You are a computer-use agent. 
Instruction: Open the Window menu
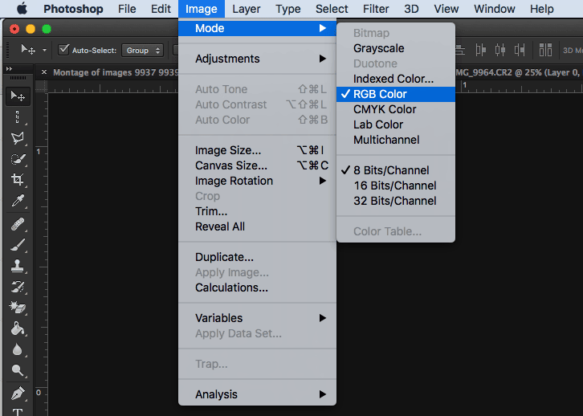494,9
